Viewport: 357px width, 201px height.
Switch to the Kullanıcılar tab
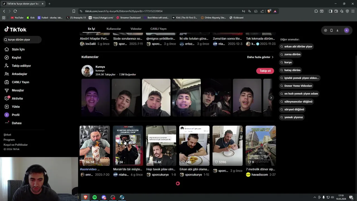point(114,29)
